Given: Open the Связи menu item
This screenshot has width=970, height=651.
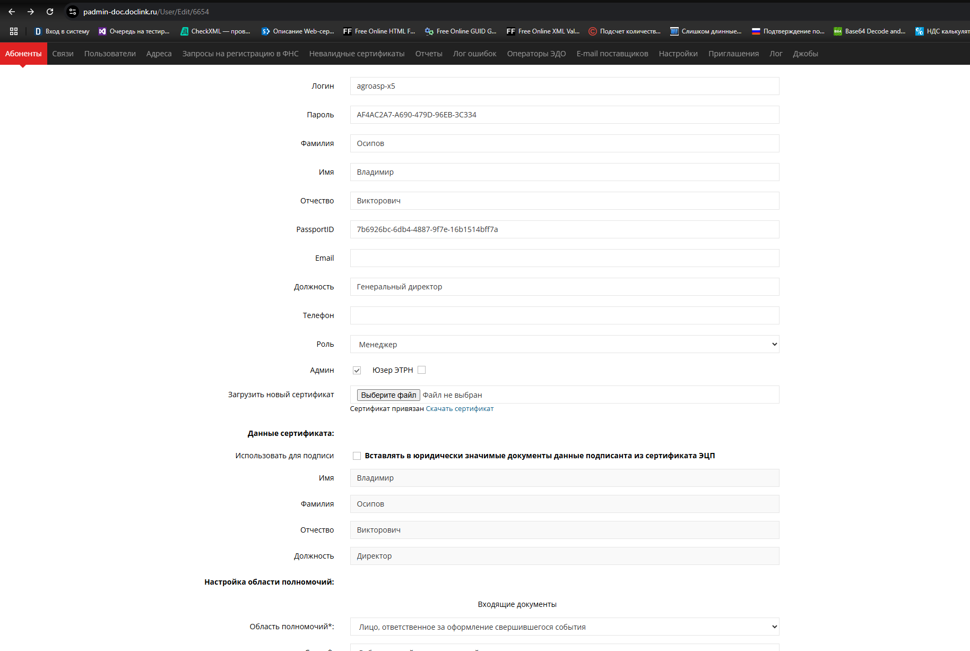Looking at the screenshot, I should [63, 54].
